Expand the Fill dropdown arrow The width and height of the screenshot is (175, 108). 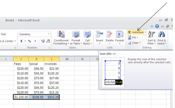[137, 37]
